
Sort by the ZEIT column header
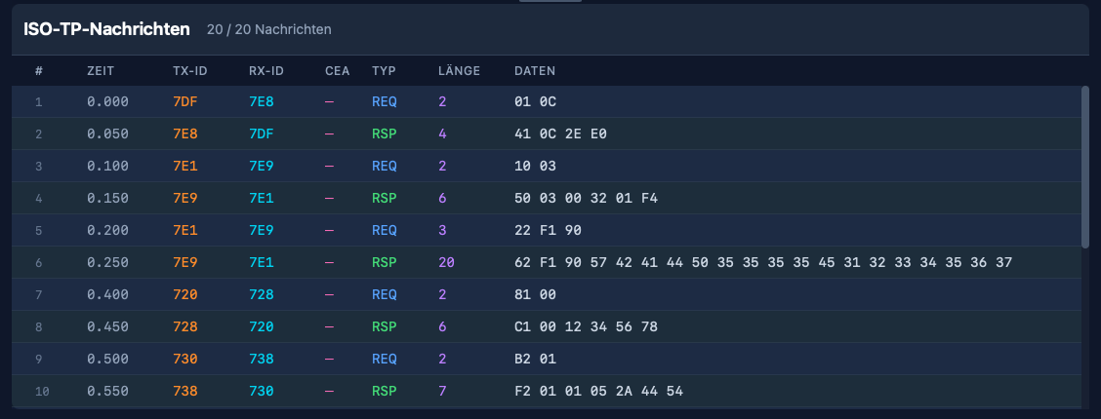click(x=102, y=71)
